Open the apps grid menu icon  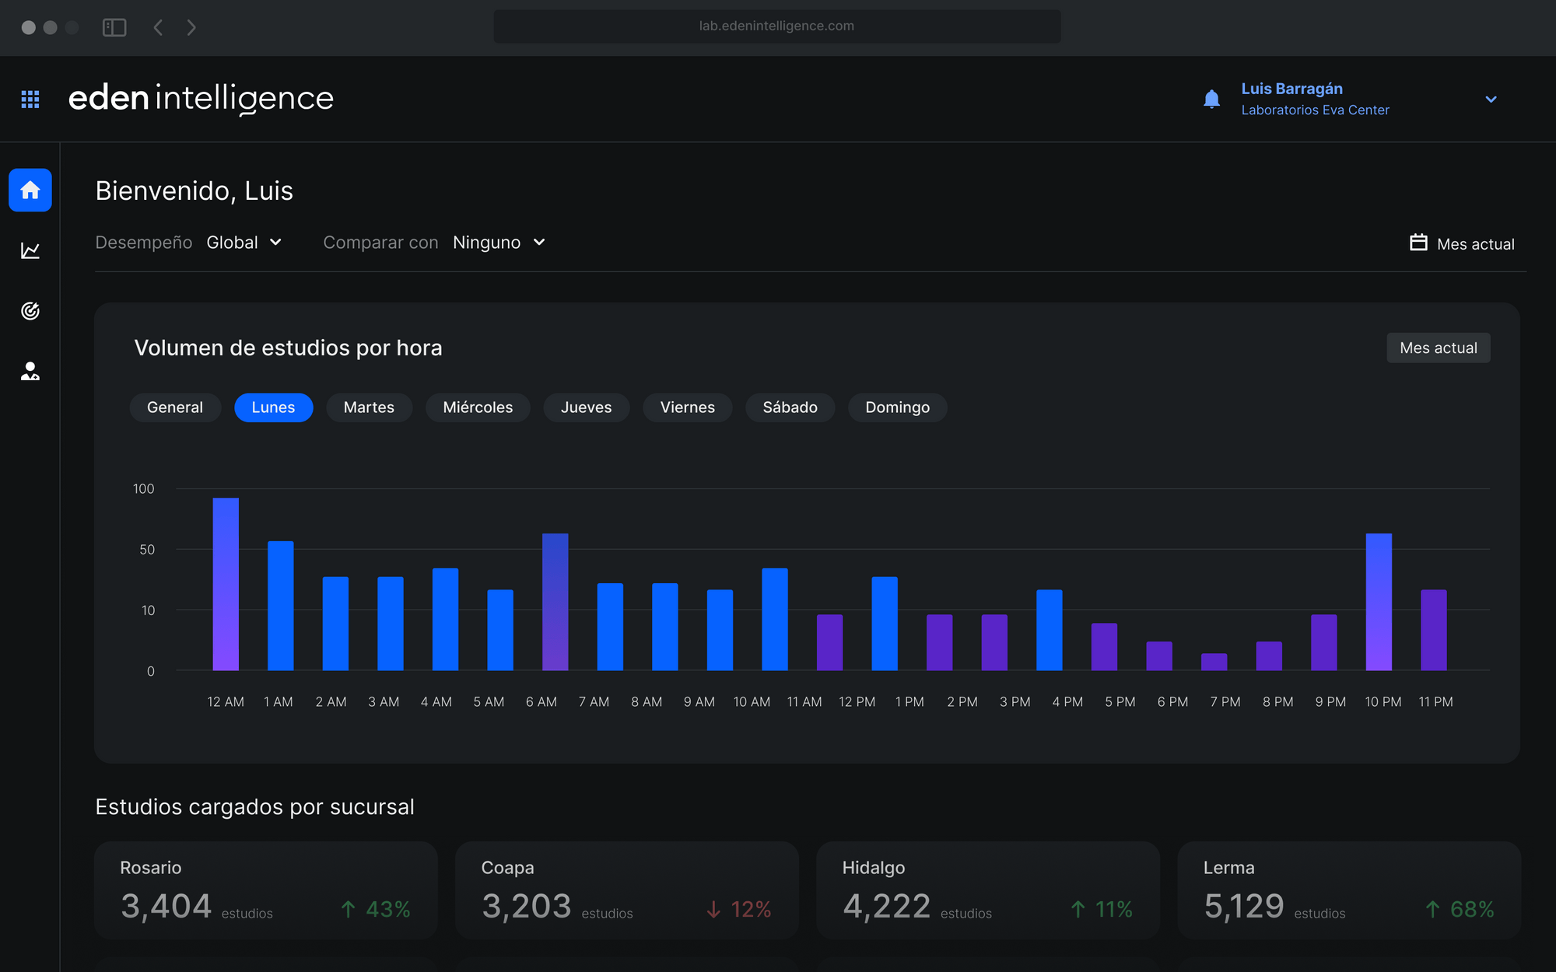30,100
